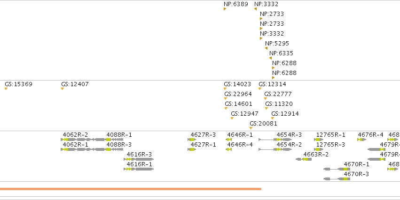Select the NP:6389 insertion marker triangle

(x=225, y=9)
